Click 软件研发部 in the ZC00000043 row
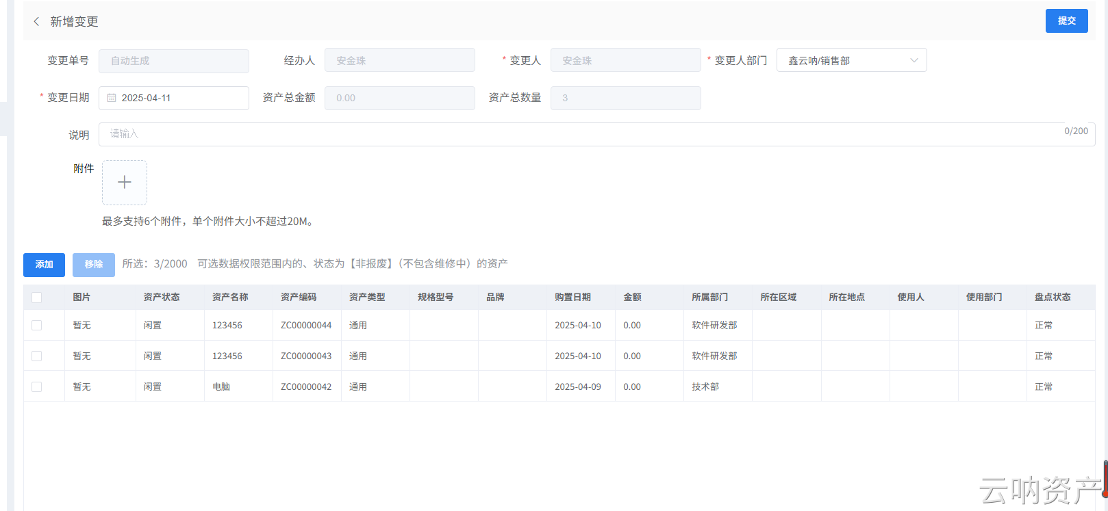 pyautogui.click(x=714, y=356)
